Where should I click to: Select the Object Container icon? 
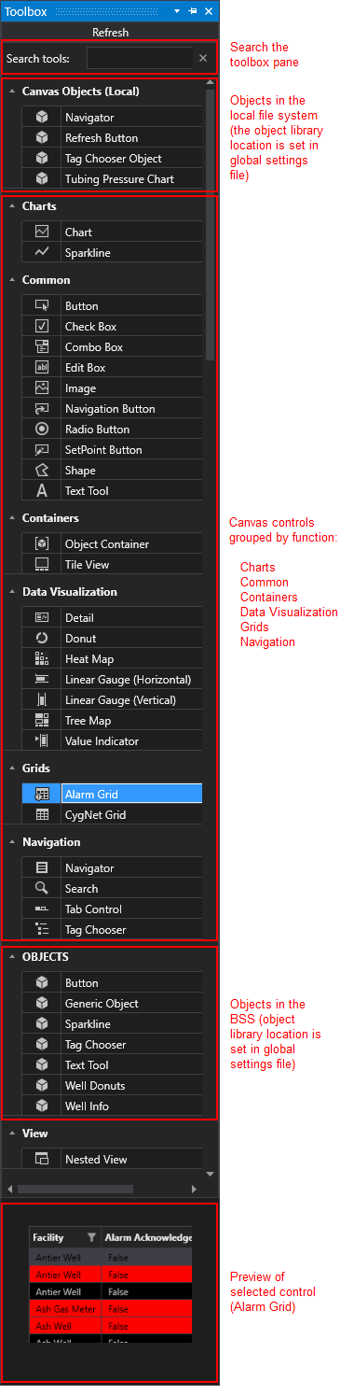[x=42, y=544]
